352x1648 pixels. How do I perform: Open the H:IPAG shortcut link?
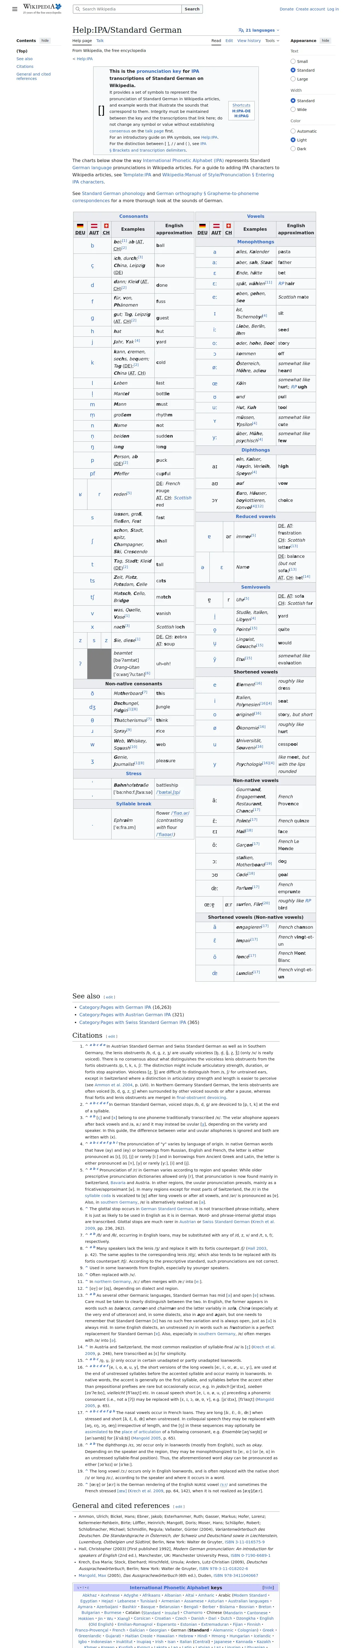(242, 116)
